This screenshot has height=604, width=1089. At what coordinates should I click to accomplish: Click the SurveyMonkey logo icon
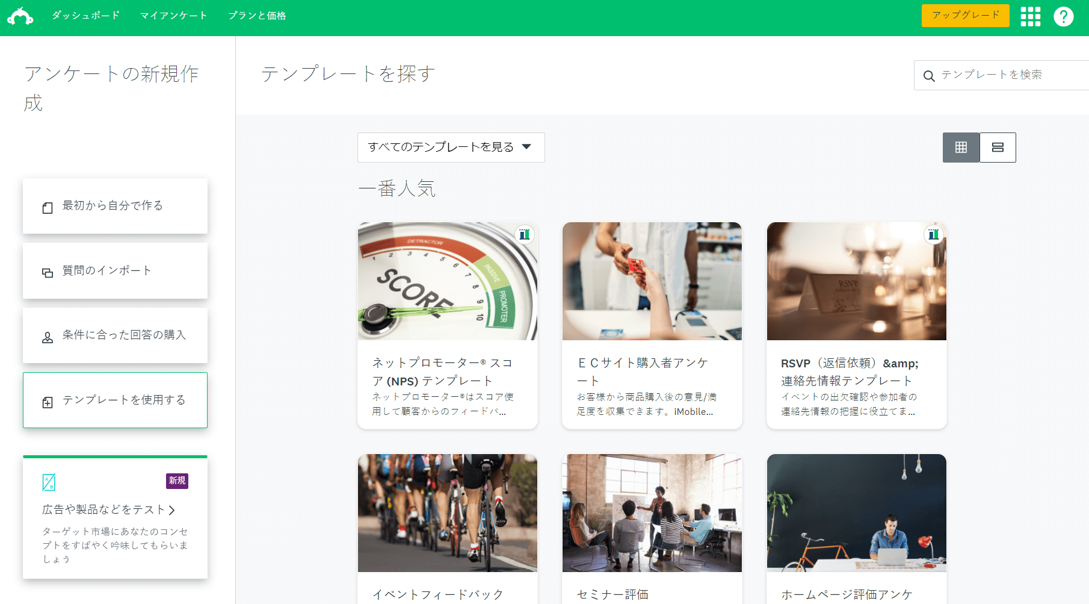point(20,16)
